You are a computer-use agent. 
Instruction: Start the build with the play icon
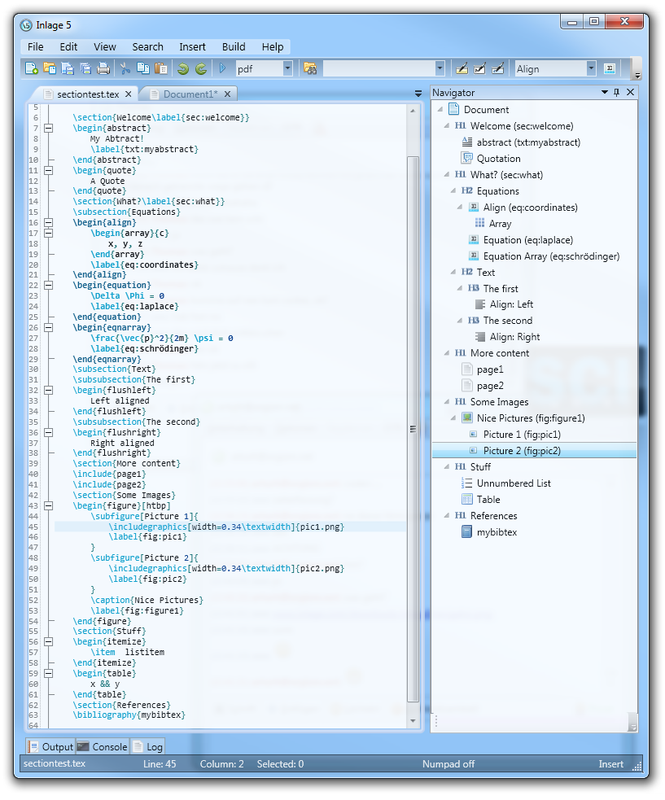(222, 68)
